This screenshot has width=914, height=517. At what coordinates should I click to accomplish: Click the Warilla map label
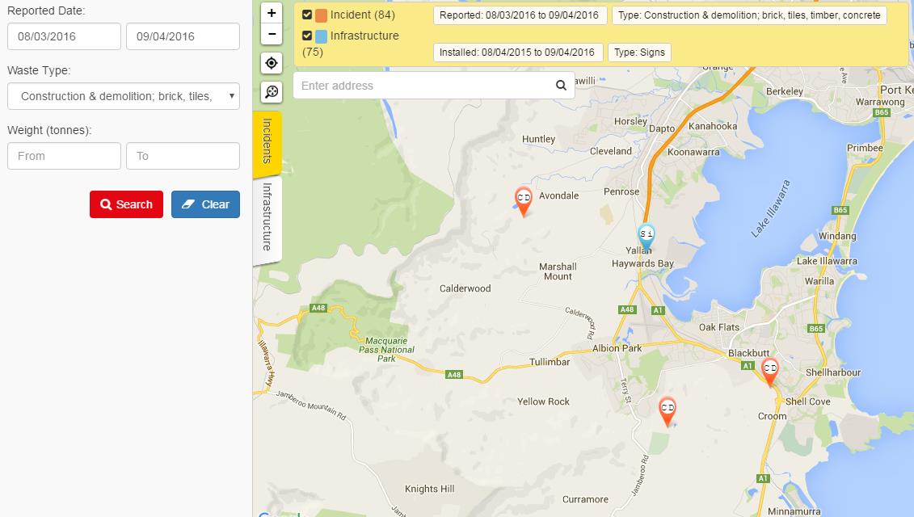click(819, 281)
